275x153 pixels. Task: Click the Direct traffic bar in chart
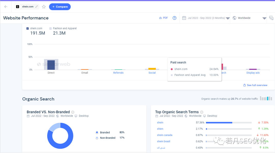point(51,65)
